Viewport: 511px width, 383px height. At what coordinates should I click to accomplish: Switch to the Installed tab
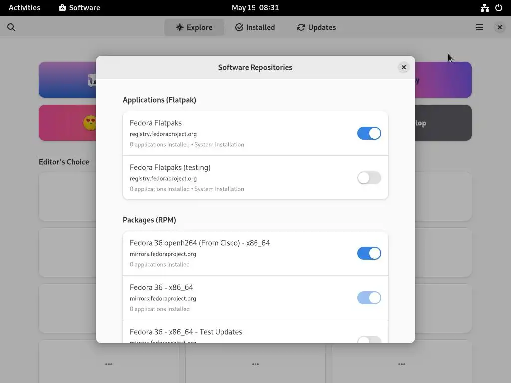pyautogui.click(x=255, y=28)
